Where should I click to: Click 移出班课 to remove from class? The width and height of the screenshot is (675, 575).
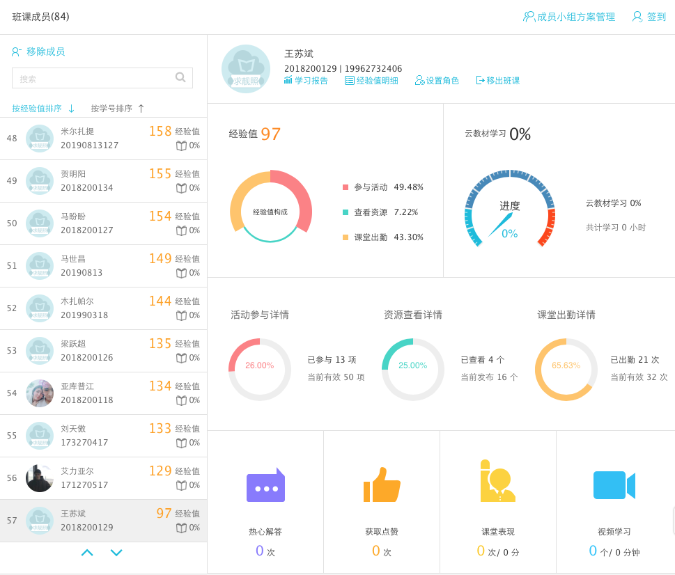[x=497, y=81]
